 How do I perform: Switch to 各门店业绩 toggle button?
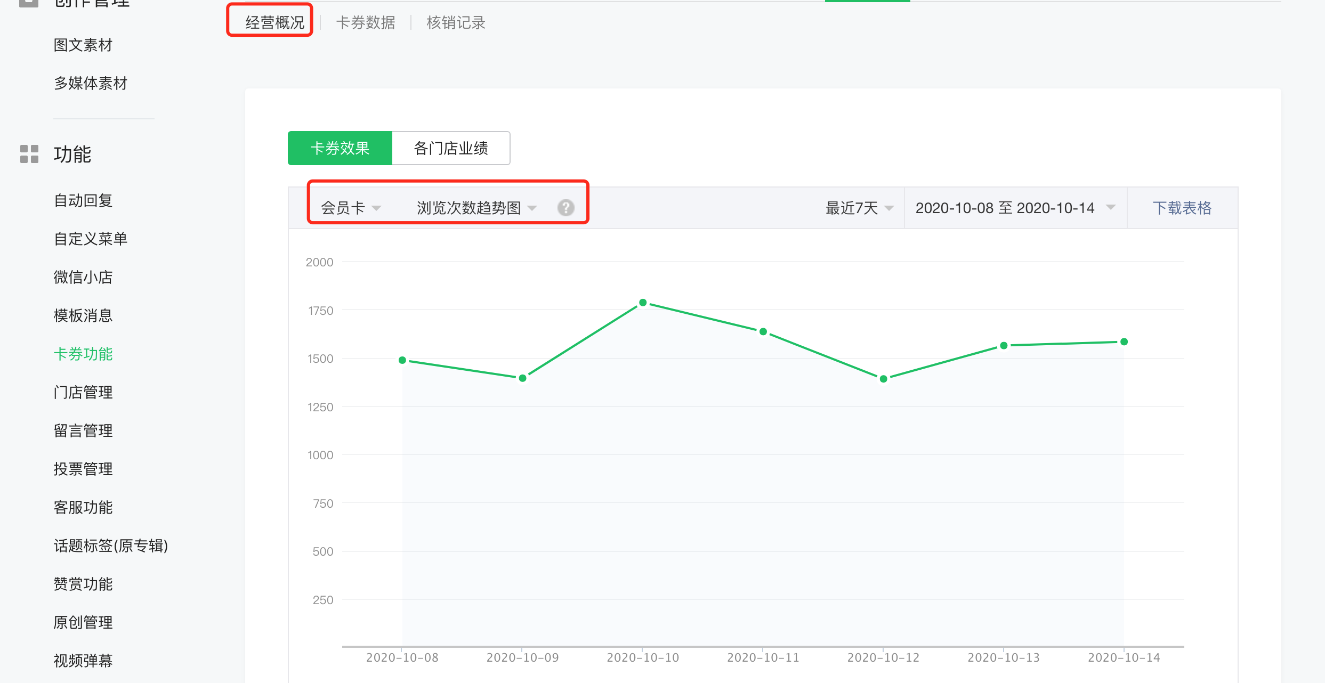click(x=451, y=148)
